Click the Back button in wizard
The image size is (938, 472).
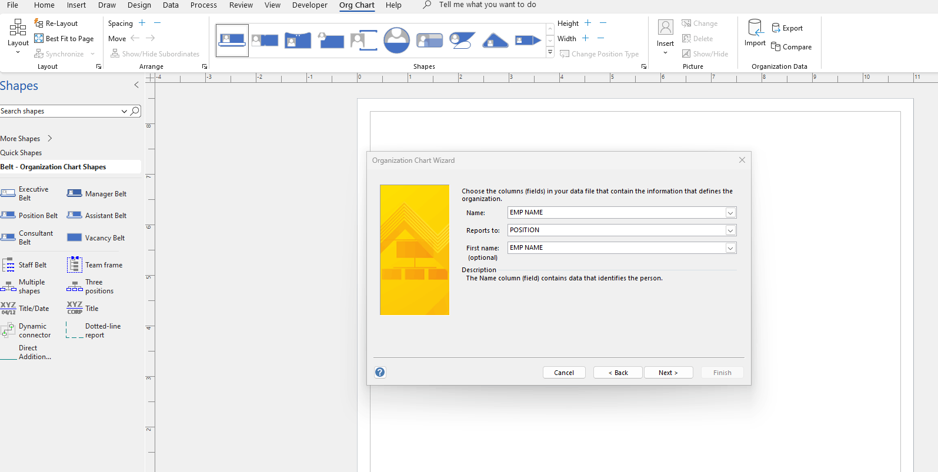click(x=617, y=373)
